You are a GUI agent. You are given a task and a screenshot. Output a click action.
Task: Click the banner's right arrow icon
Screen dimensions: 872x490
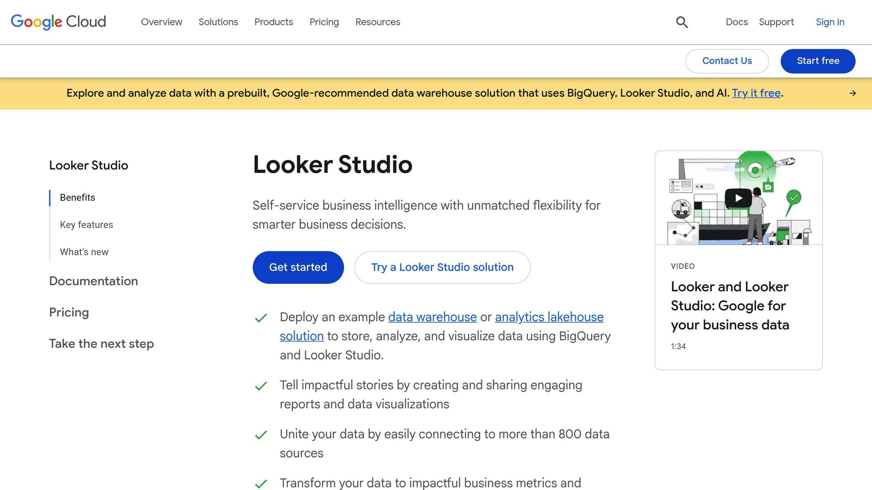click(x=852, y=93)
